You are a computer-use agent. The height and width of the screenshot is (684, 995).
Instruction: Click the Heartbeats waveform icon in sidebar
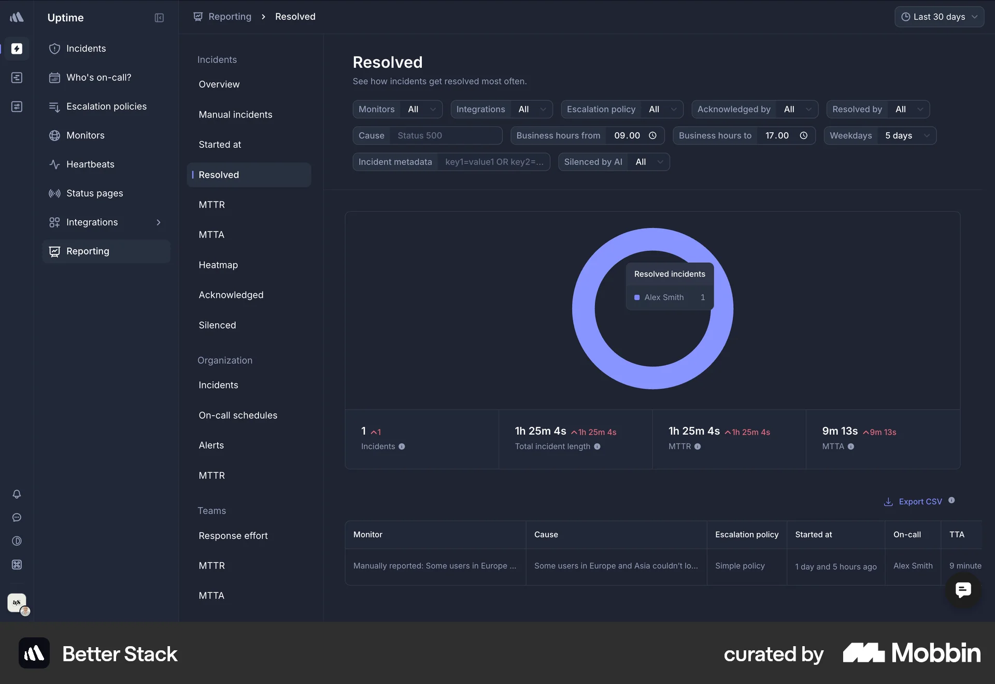click(x=54, y=164)
